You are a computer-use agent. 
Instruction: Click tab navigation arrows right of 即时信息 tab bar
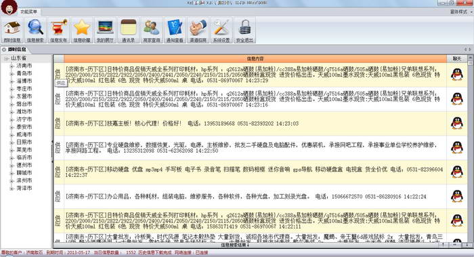click(x=468, y=50)
